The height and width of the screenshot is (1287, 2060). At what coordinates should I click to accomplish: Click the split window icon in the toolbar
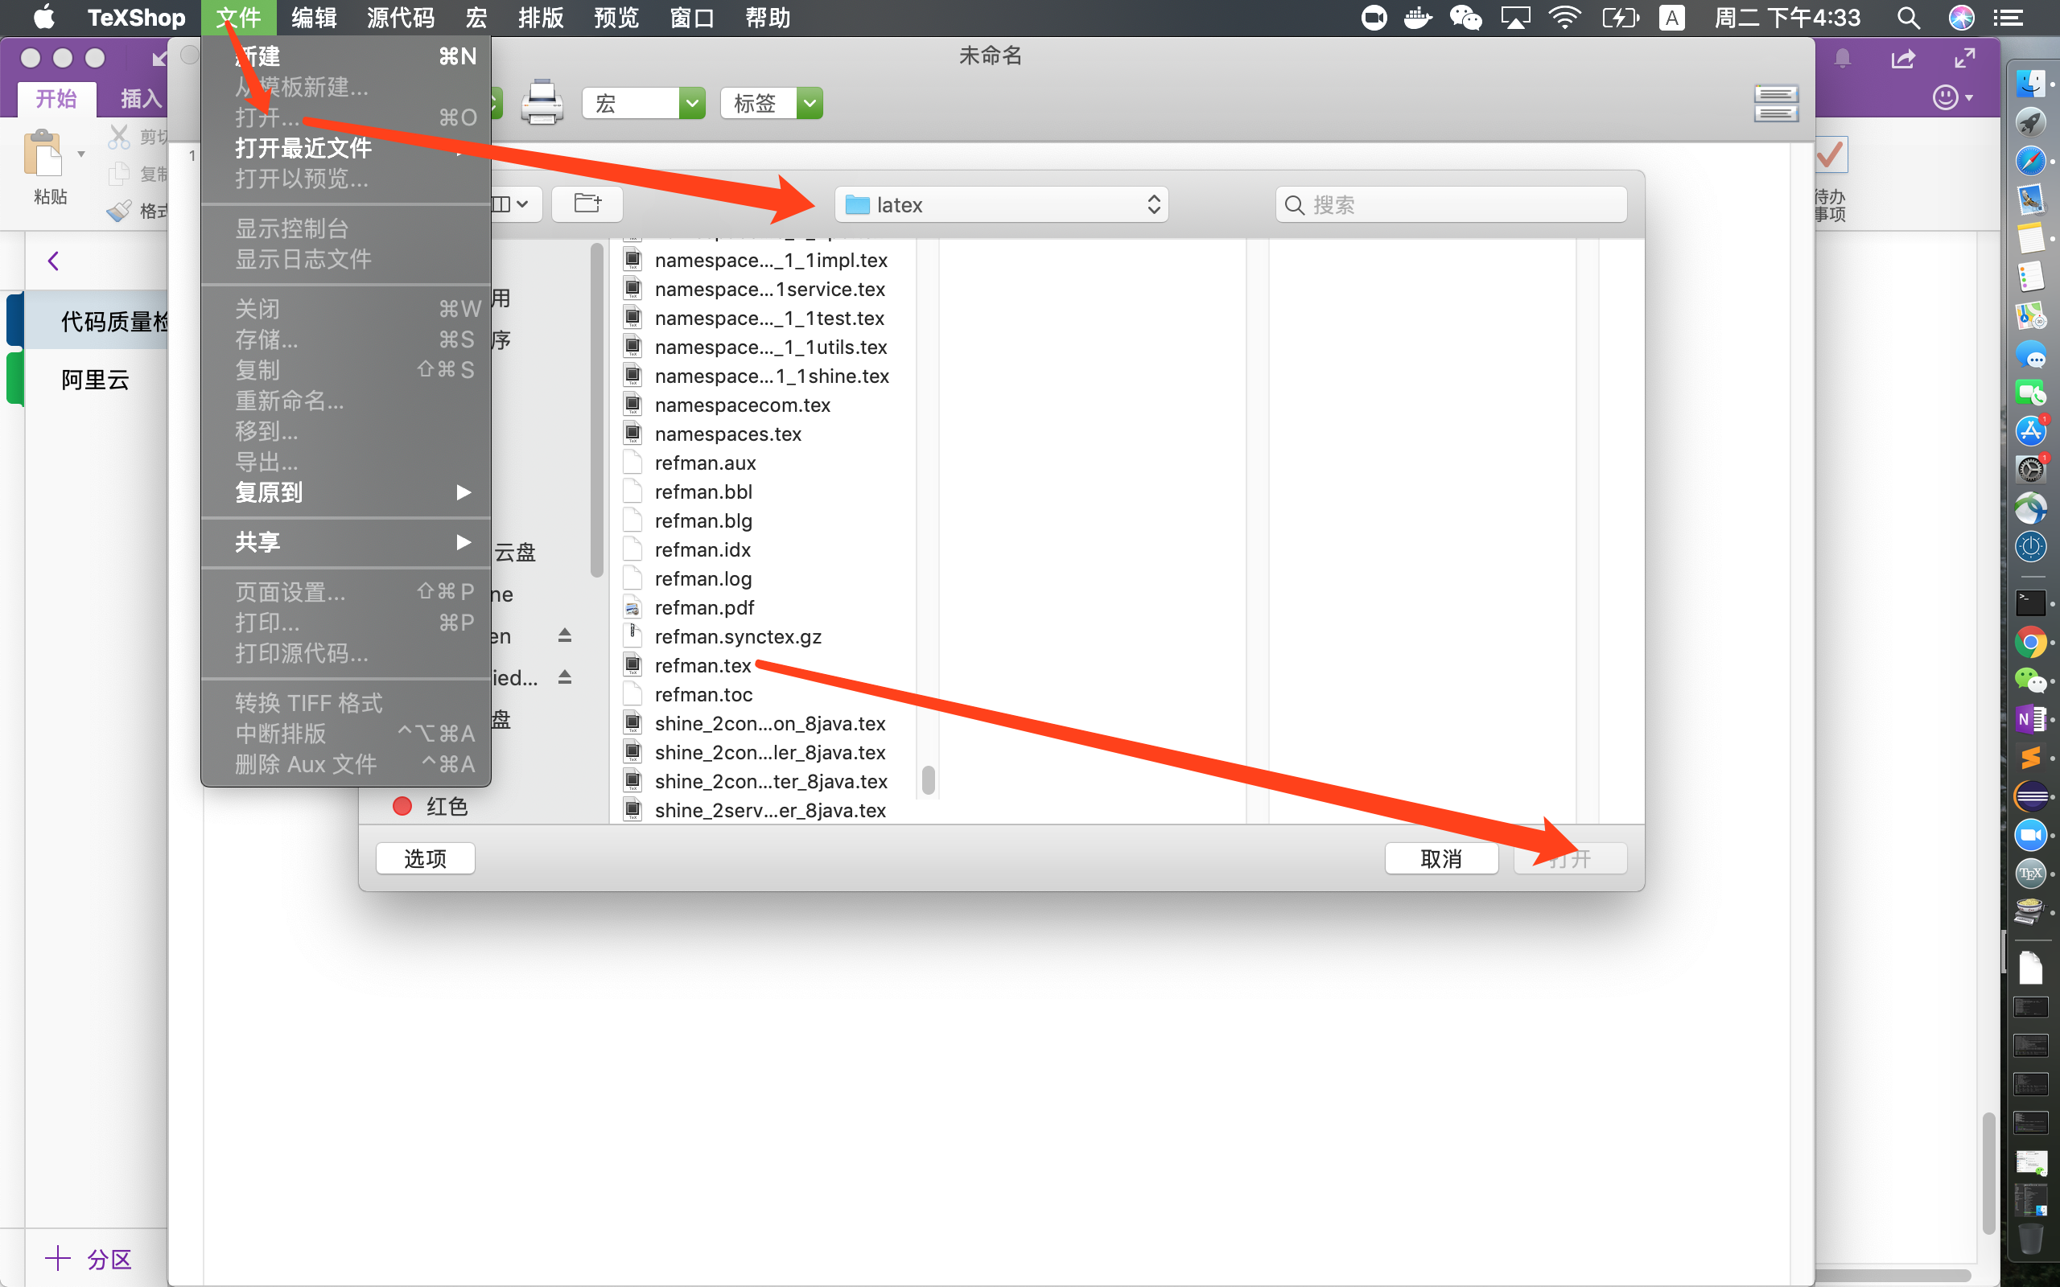(x=1775, y=103)
